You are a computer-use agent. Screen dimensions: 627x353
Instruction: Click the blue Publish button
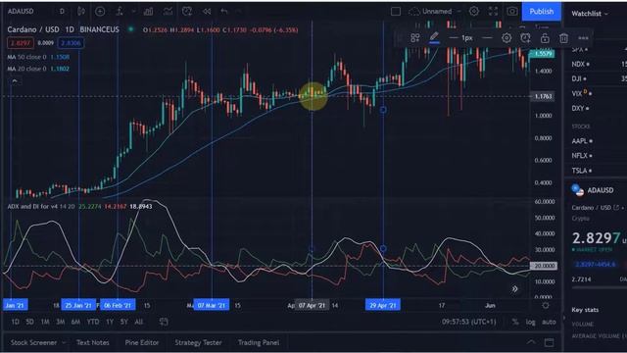[542, 11]
